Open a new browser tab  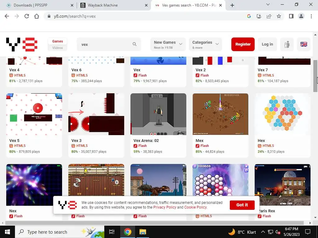point(232,5)
